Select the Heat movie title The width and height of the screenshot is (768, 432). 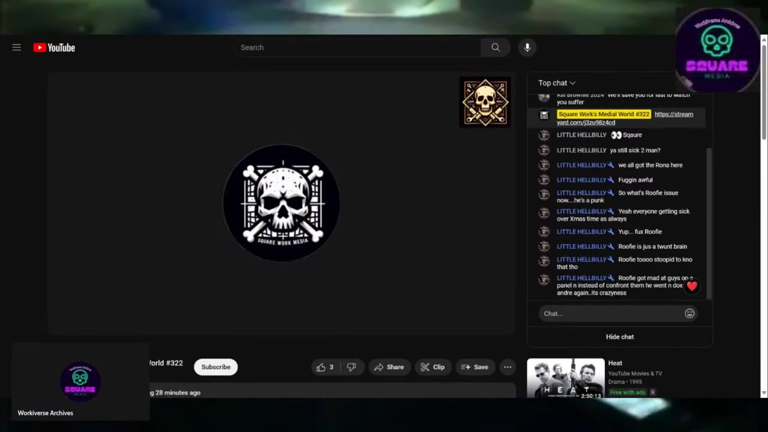tap(615, 363)
